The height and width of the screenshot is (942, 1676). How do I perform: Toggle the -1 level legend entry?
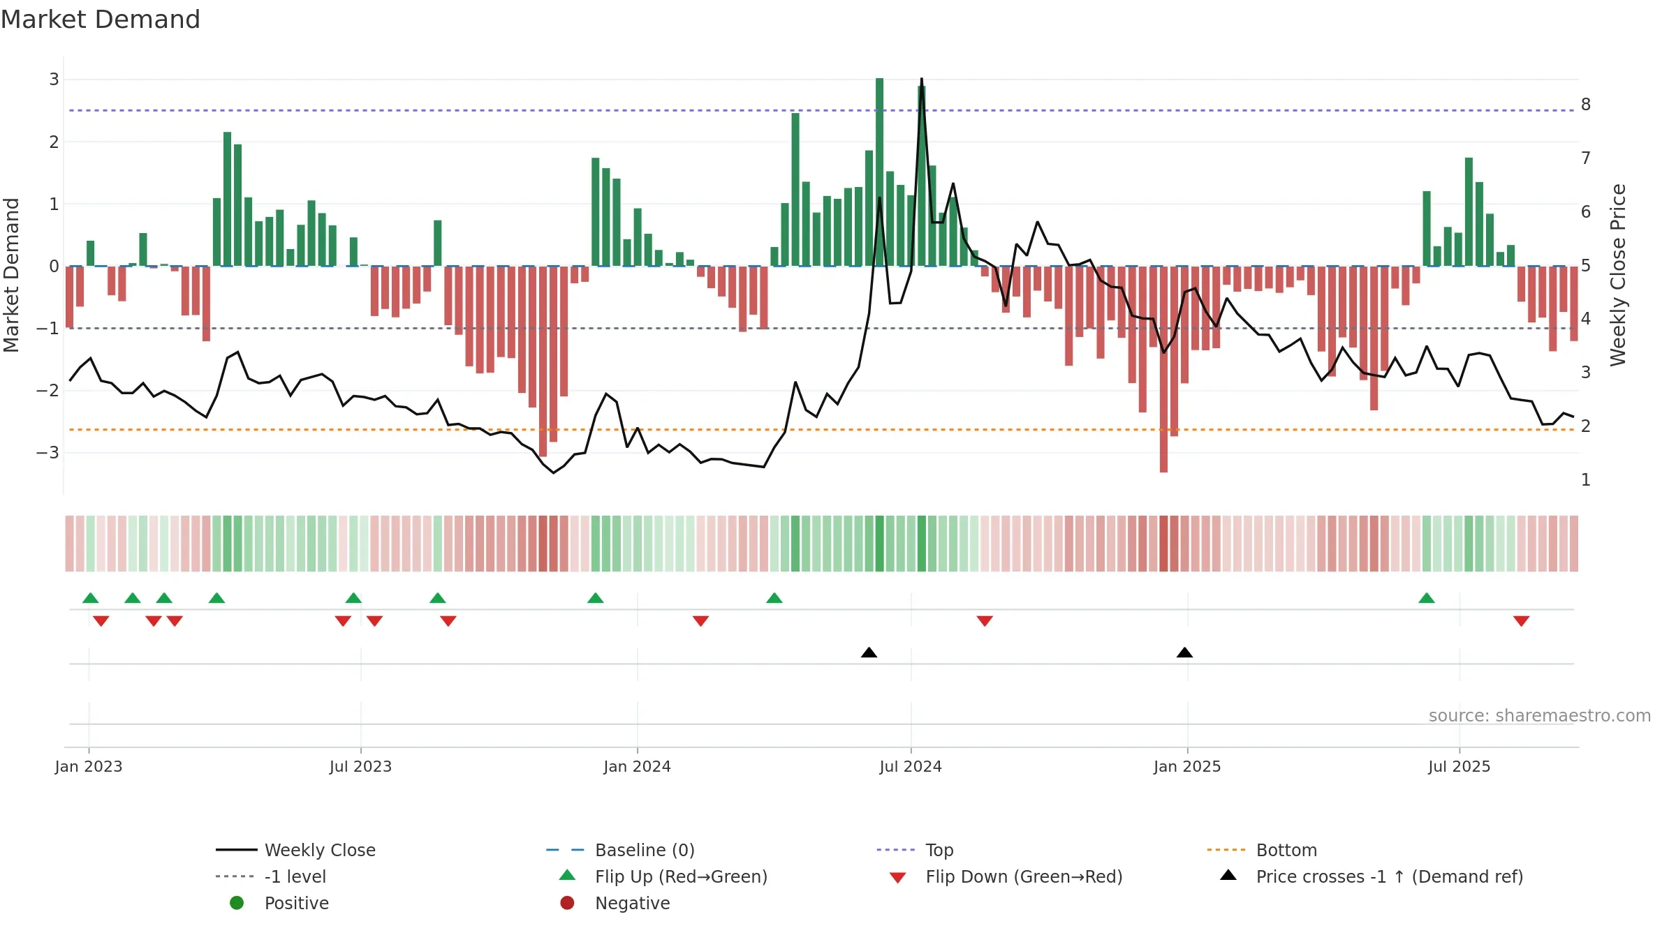(271, 876)
